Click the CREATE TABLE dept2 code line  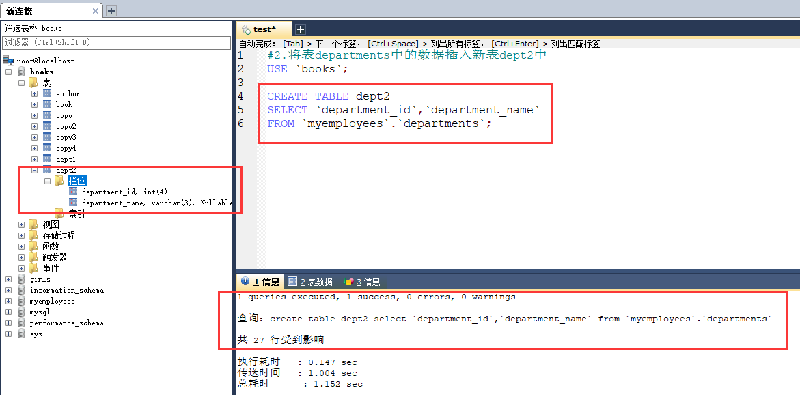coord(329,96)
